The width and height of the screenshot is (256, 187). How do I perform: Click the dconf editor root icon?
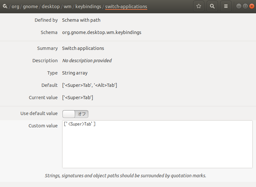coord(5,6)
